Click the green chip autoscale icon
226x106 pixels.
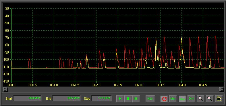click(219, 99)
